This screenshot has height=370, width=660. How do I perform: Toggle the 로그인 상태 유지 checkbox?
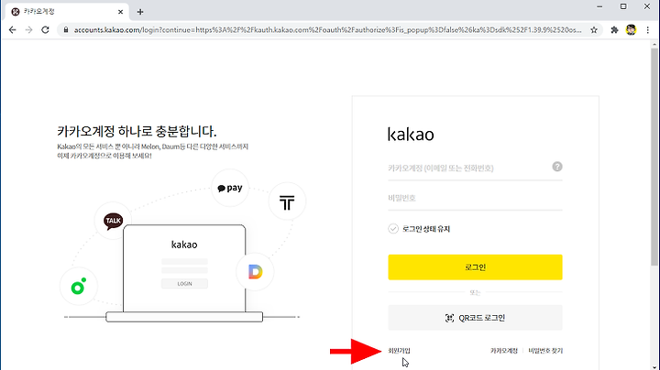pyautogui.click(x=393, y=229)
